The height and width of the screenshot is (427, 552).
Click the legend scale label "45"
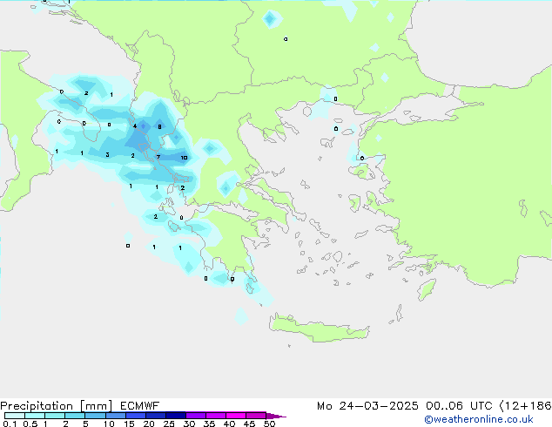click(249, 424)
